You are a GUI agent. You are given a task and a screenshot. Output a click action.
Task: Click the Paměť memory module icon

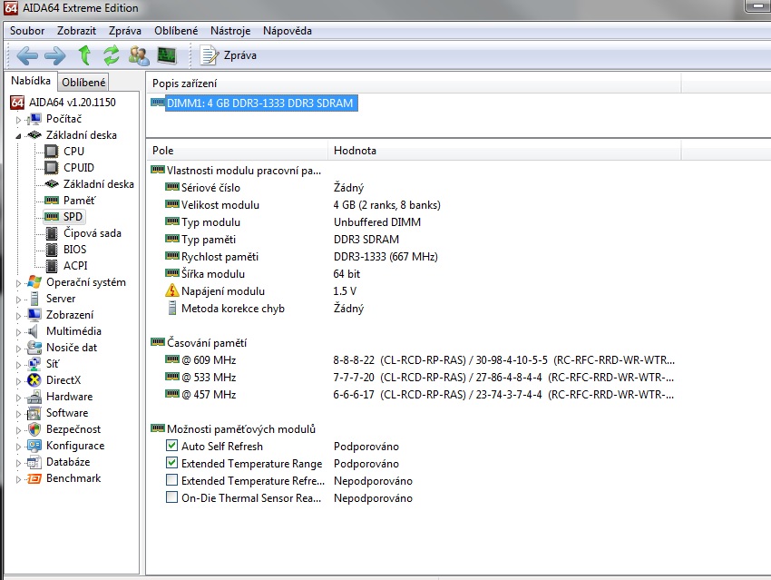(x=52, y=201)
